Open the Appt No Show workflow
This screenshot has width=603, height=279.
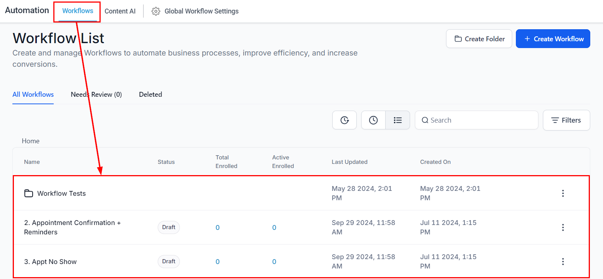coord(50,262)
